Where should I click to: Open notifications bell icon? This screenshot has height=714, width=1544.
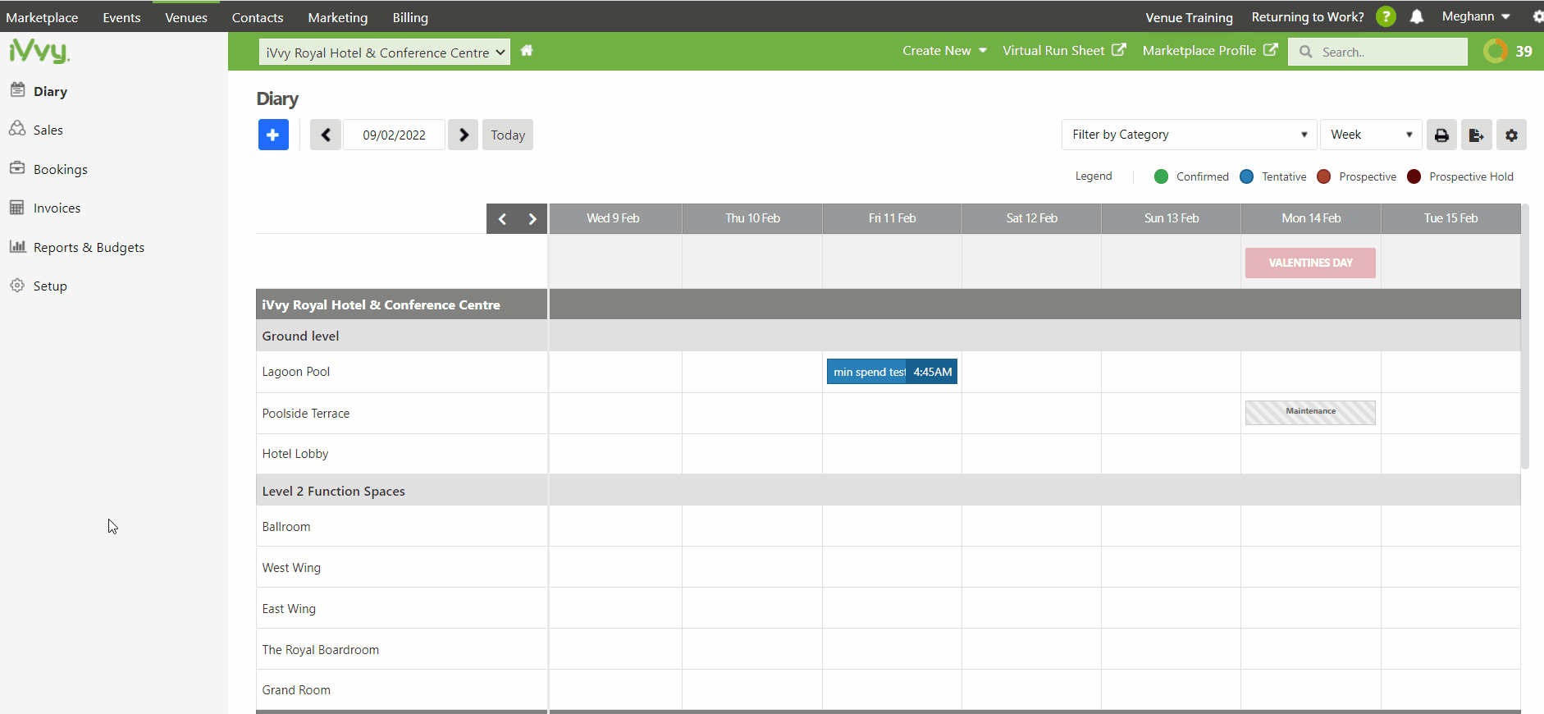click(x=1417, y=16)
